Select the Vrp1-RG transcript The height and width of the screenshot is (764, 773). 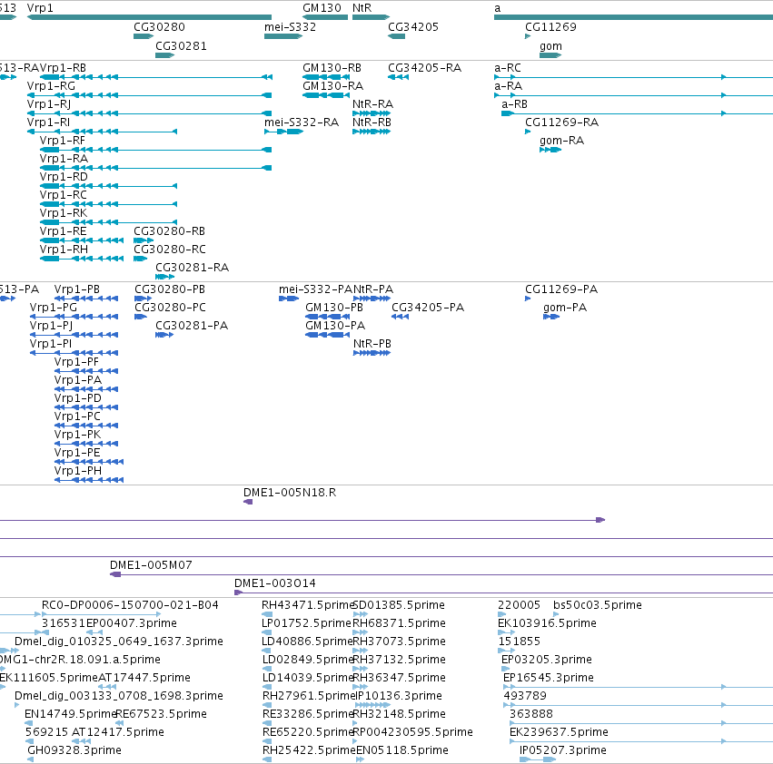coord(149,95)
